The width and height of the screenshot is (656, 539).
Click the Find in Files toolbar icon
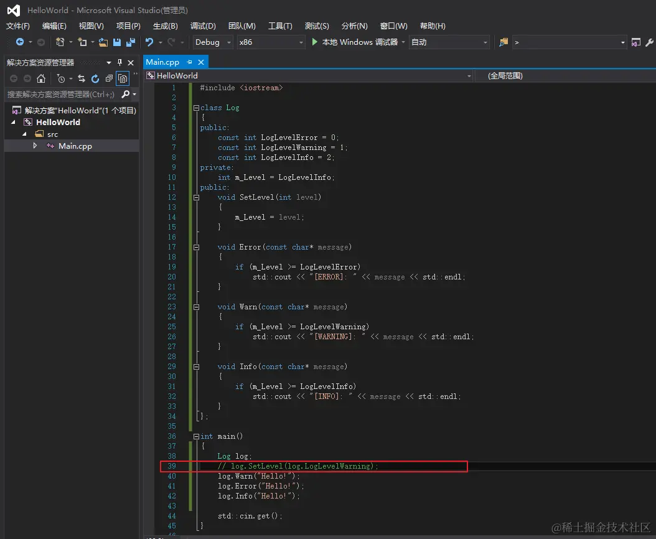click(x=504, y=42)
